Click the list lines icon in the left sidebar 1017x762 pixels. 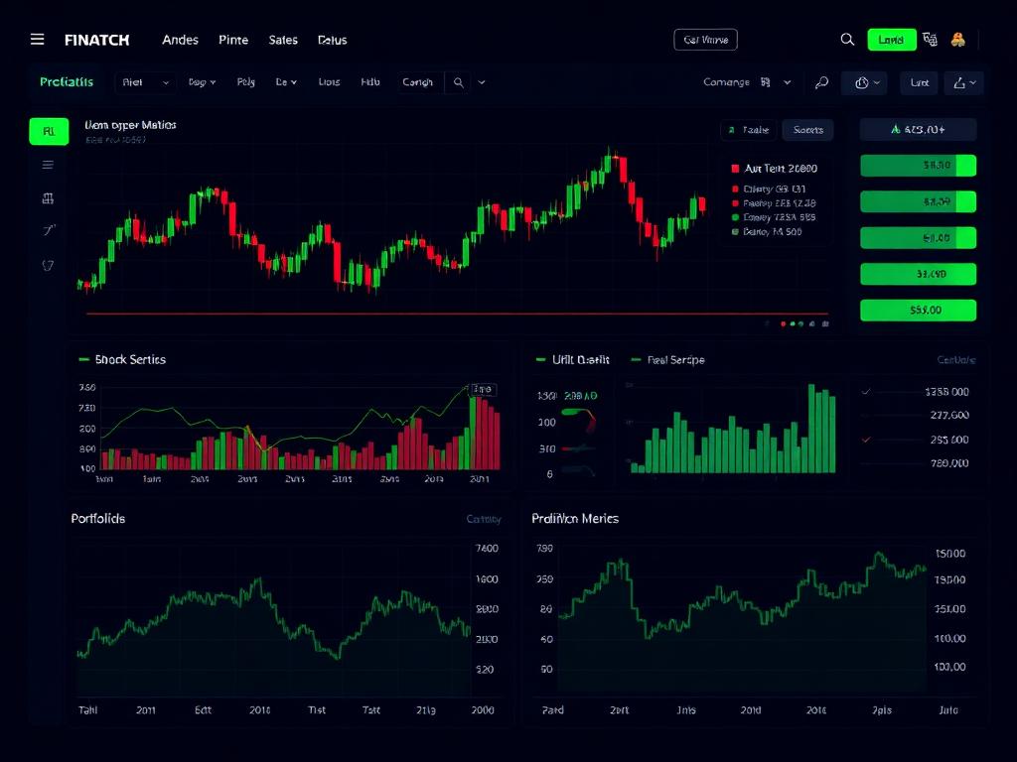(48, 165)
